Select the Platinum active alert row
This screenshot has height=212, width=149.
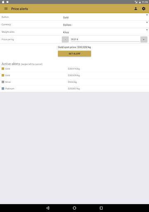click(x=74, y=89)
